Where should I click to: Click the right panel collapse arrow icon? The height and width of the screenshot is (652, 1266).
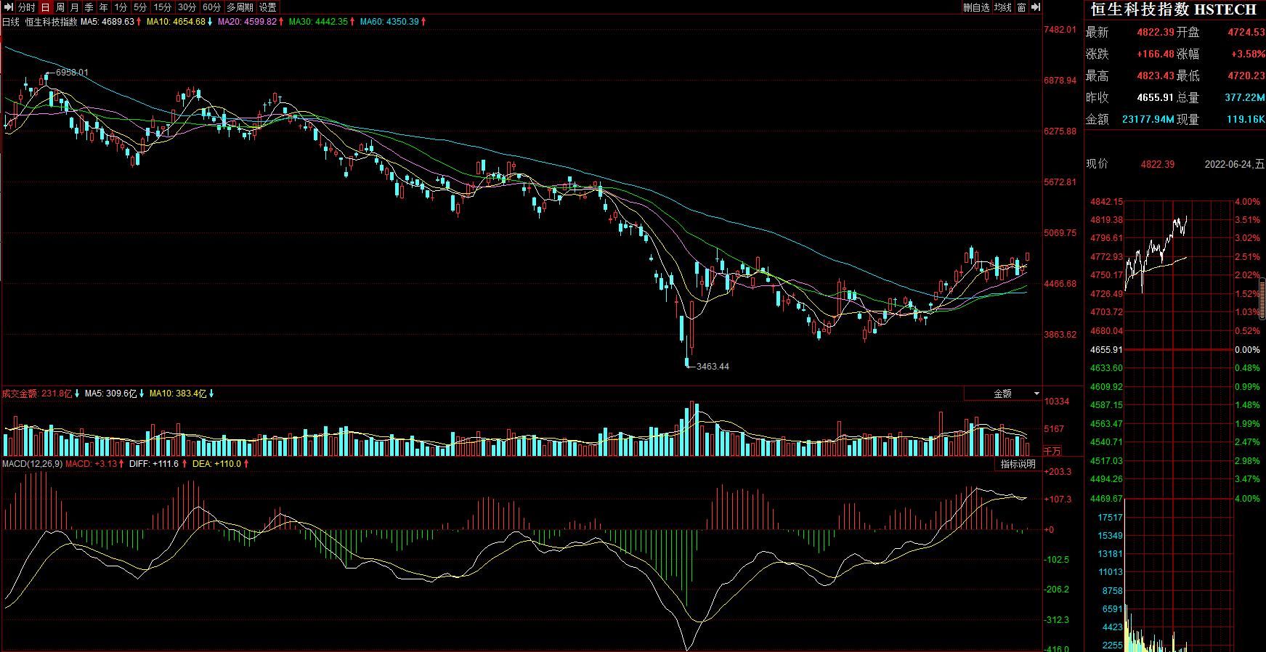1035,7
